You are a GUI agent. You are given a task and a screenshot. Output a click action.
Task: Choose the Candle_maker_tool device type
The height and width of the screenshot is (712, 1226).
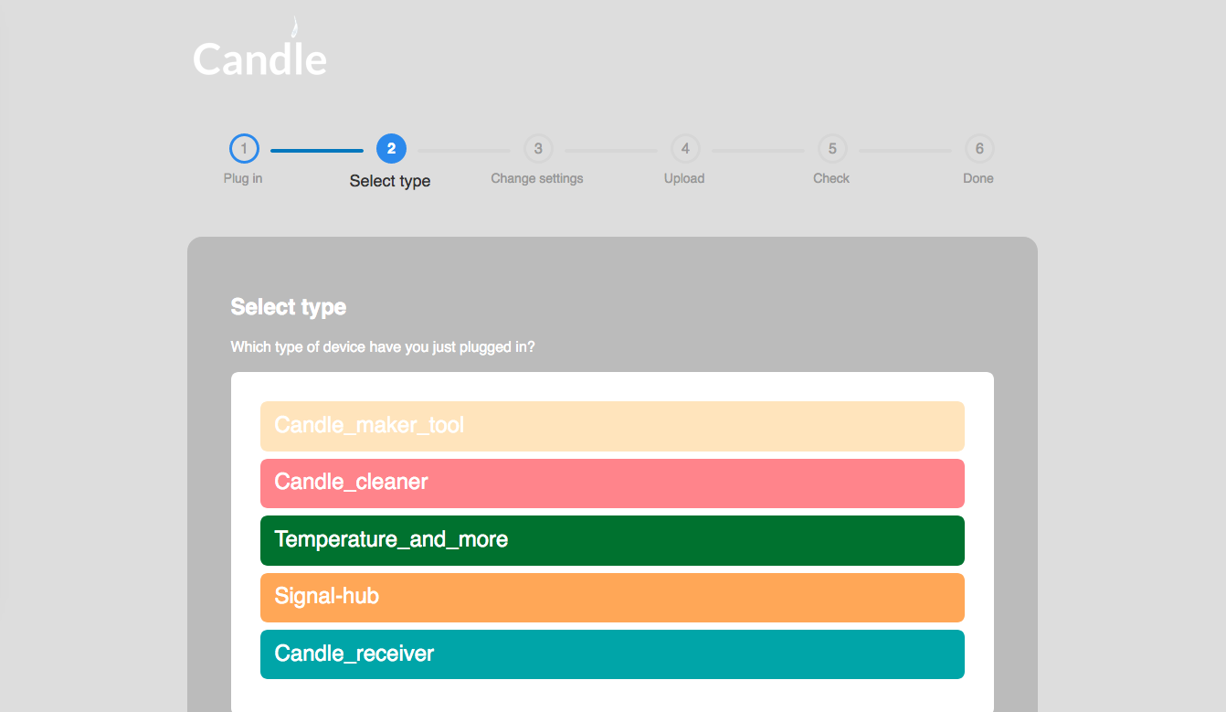point(612,426)
